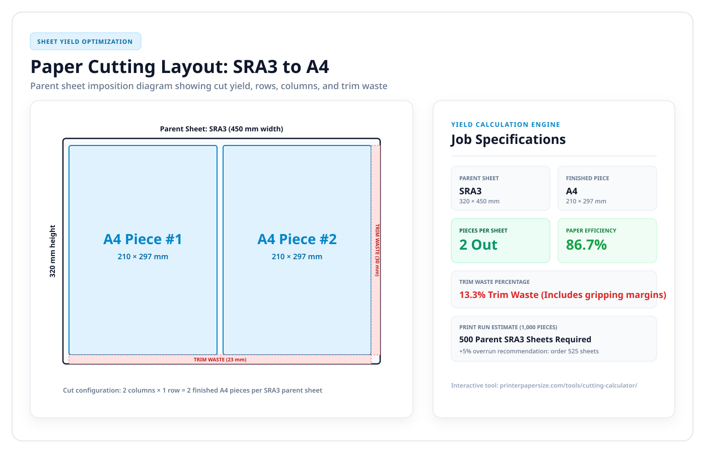Screen dimensions: 705x453
Task: Select the Parent Sheet SRA3 card
Action: point(501,188)
